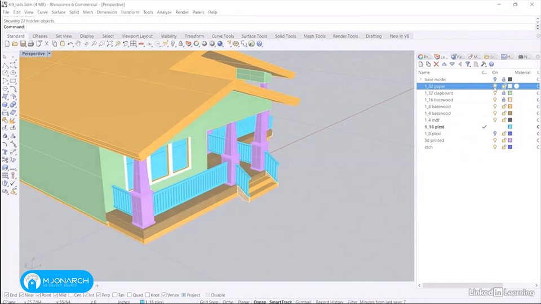Click the Hide objects lightbulb icon in toolbar

click(173, 44)
